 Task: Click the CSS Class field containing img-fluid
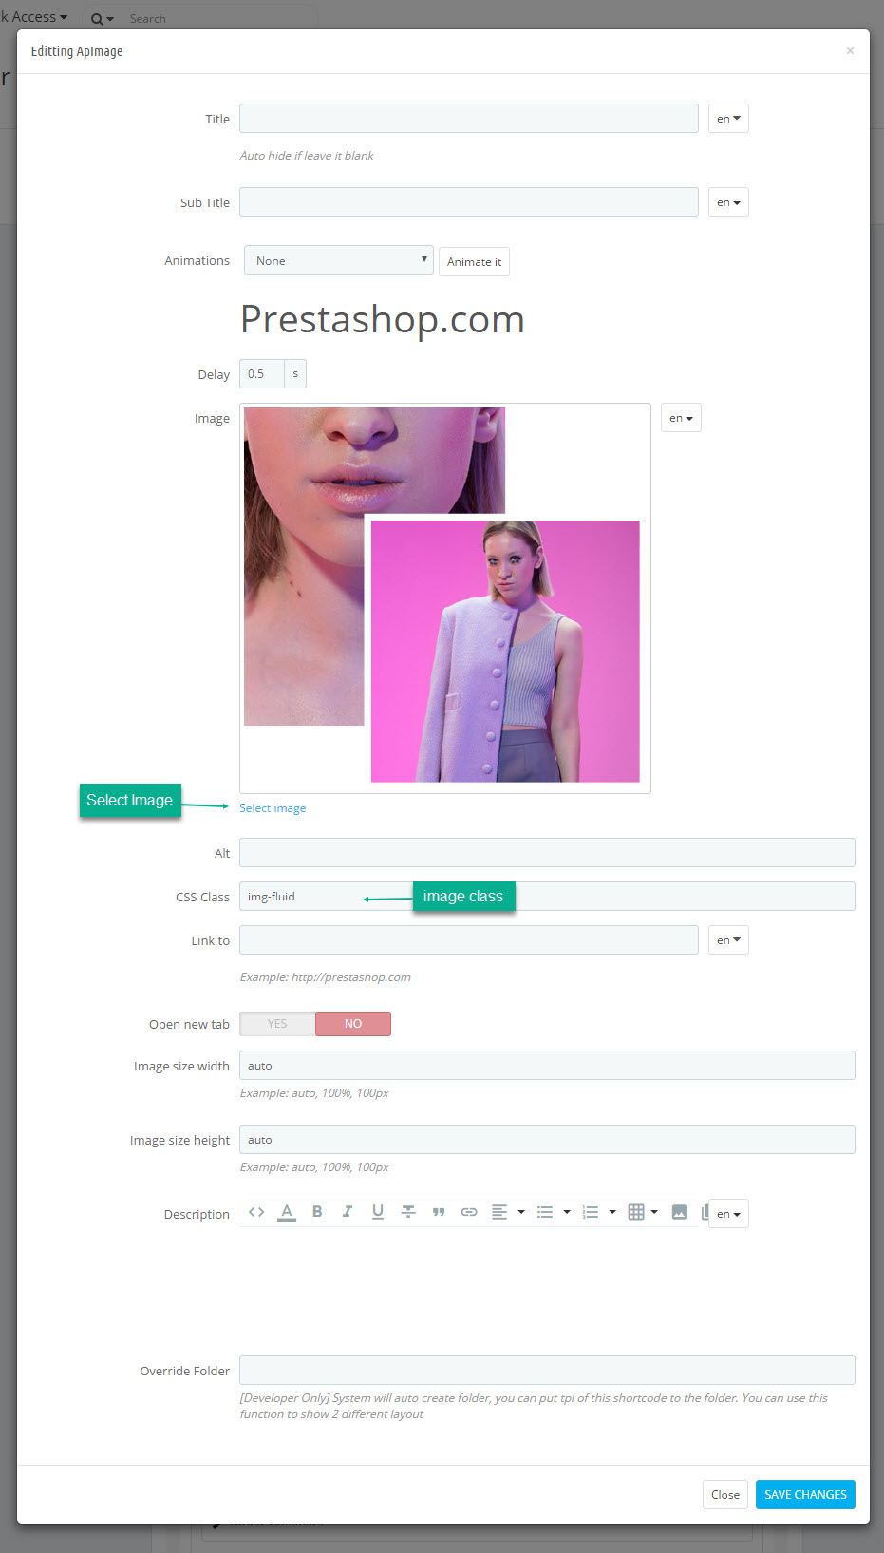point(547,897)
